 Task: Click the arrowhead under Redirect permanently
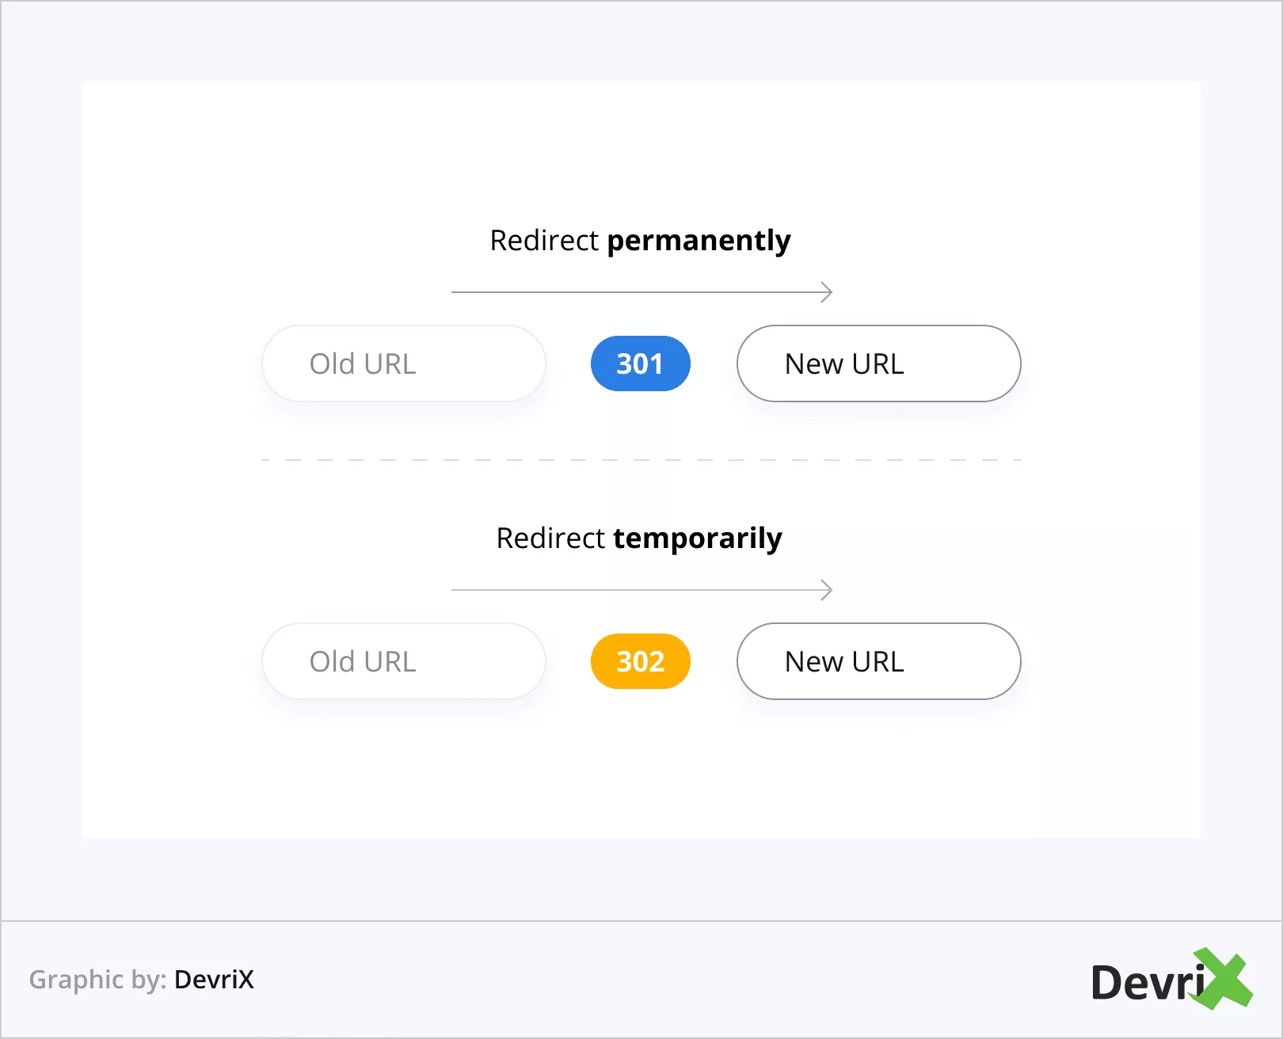[x=827, y=292]
